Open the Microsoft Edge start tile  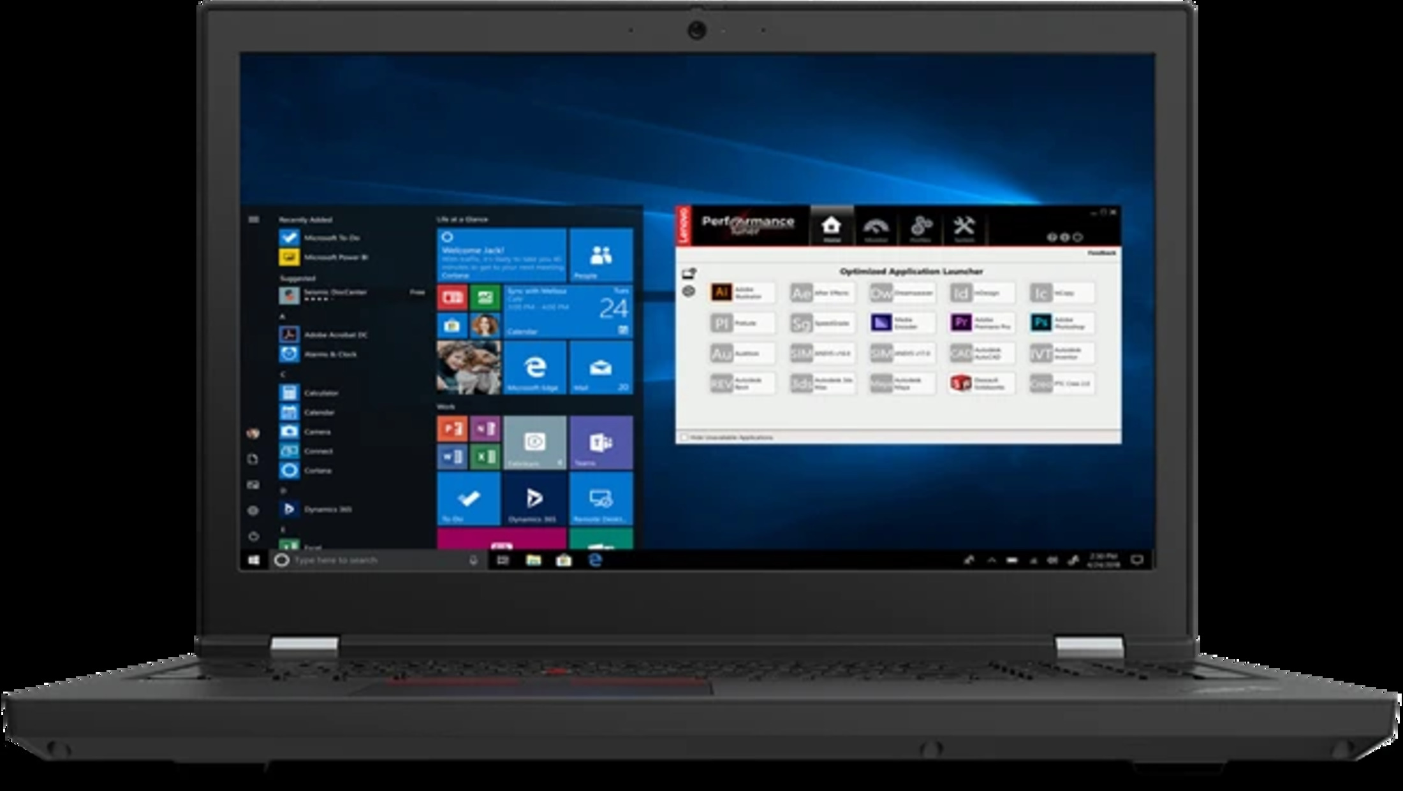[x=534, y=368]
